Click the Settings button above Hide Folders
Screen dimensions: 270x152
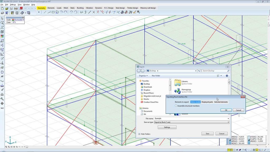167,127
